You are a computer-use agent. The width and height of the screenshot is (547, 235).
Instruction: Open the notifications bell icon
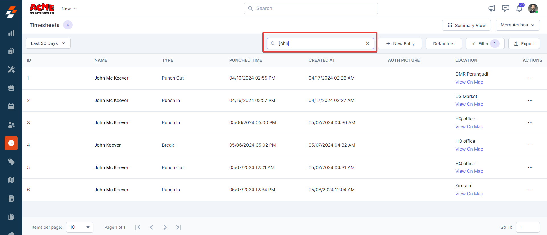pyautogui.click(x=519, y=9)
